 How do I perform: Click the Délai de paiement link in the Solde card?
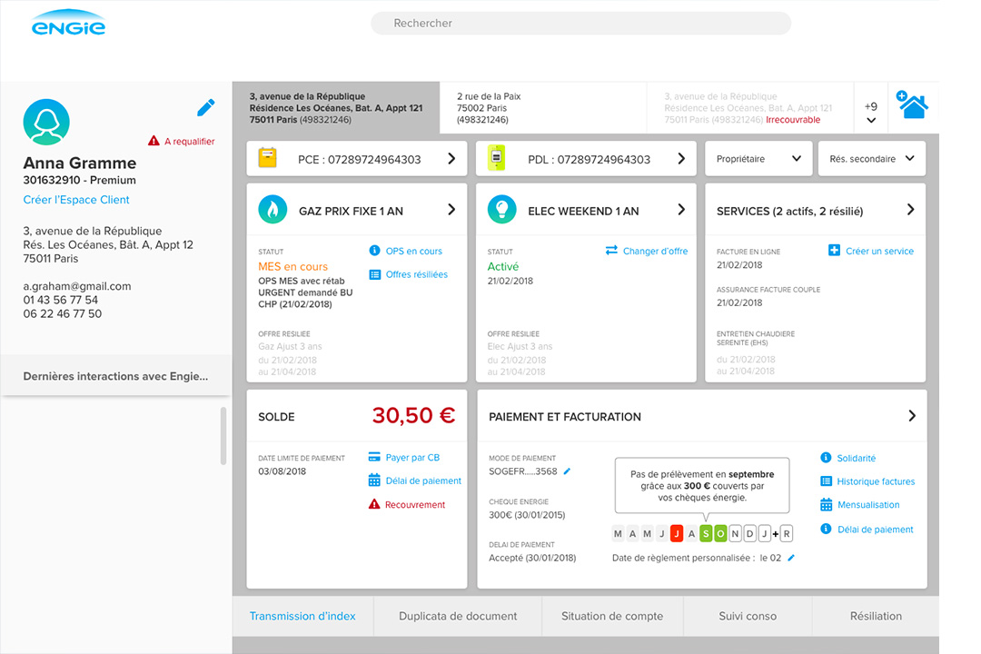click(423, 481)
